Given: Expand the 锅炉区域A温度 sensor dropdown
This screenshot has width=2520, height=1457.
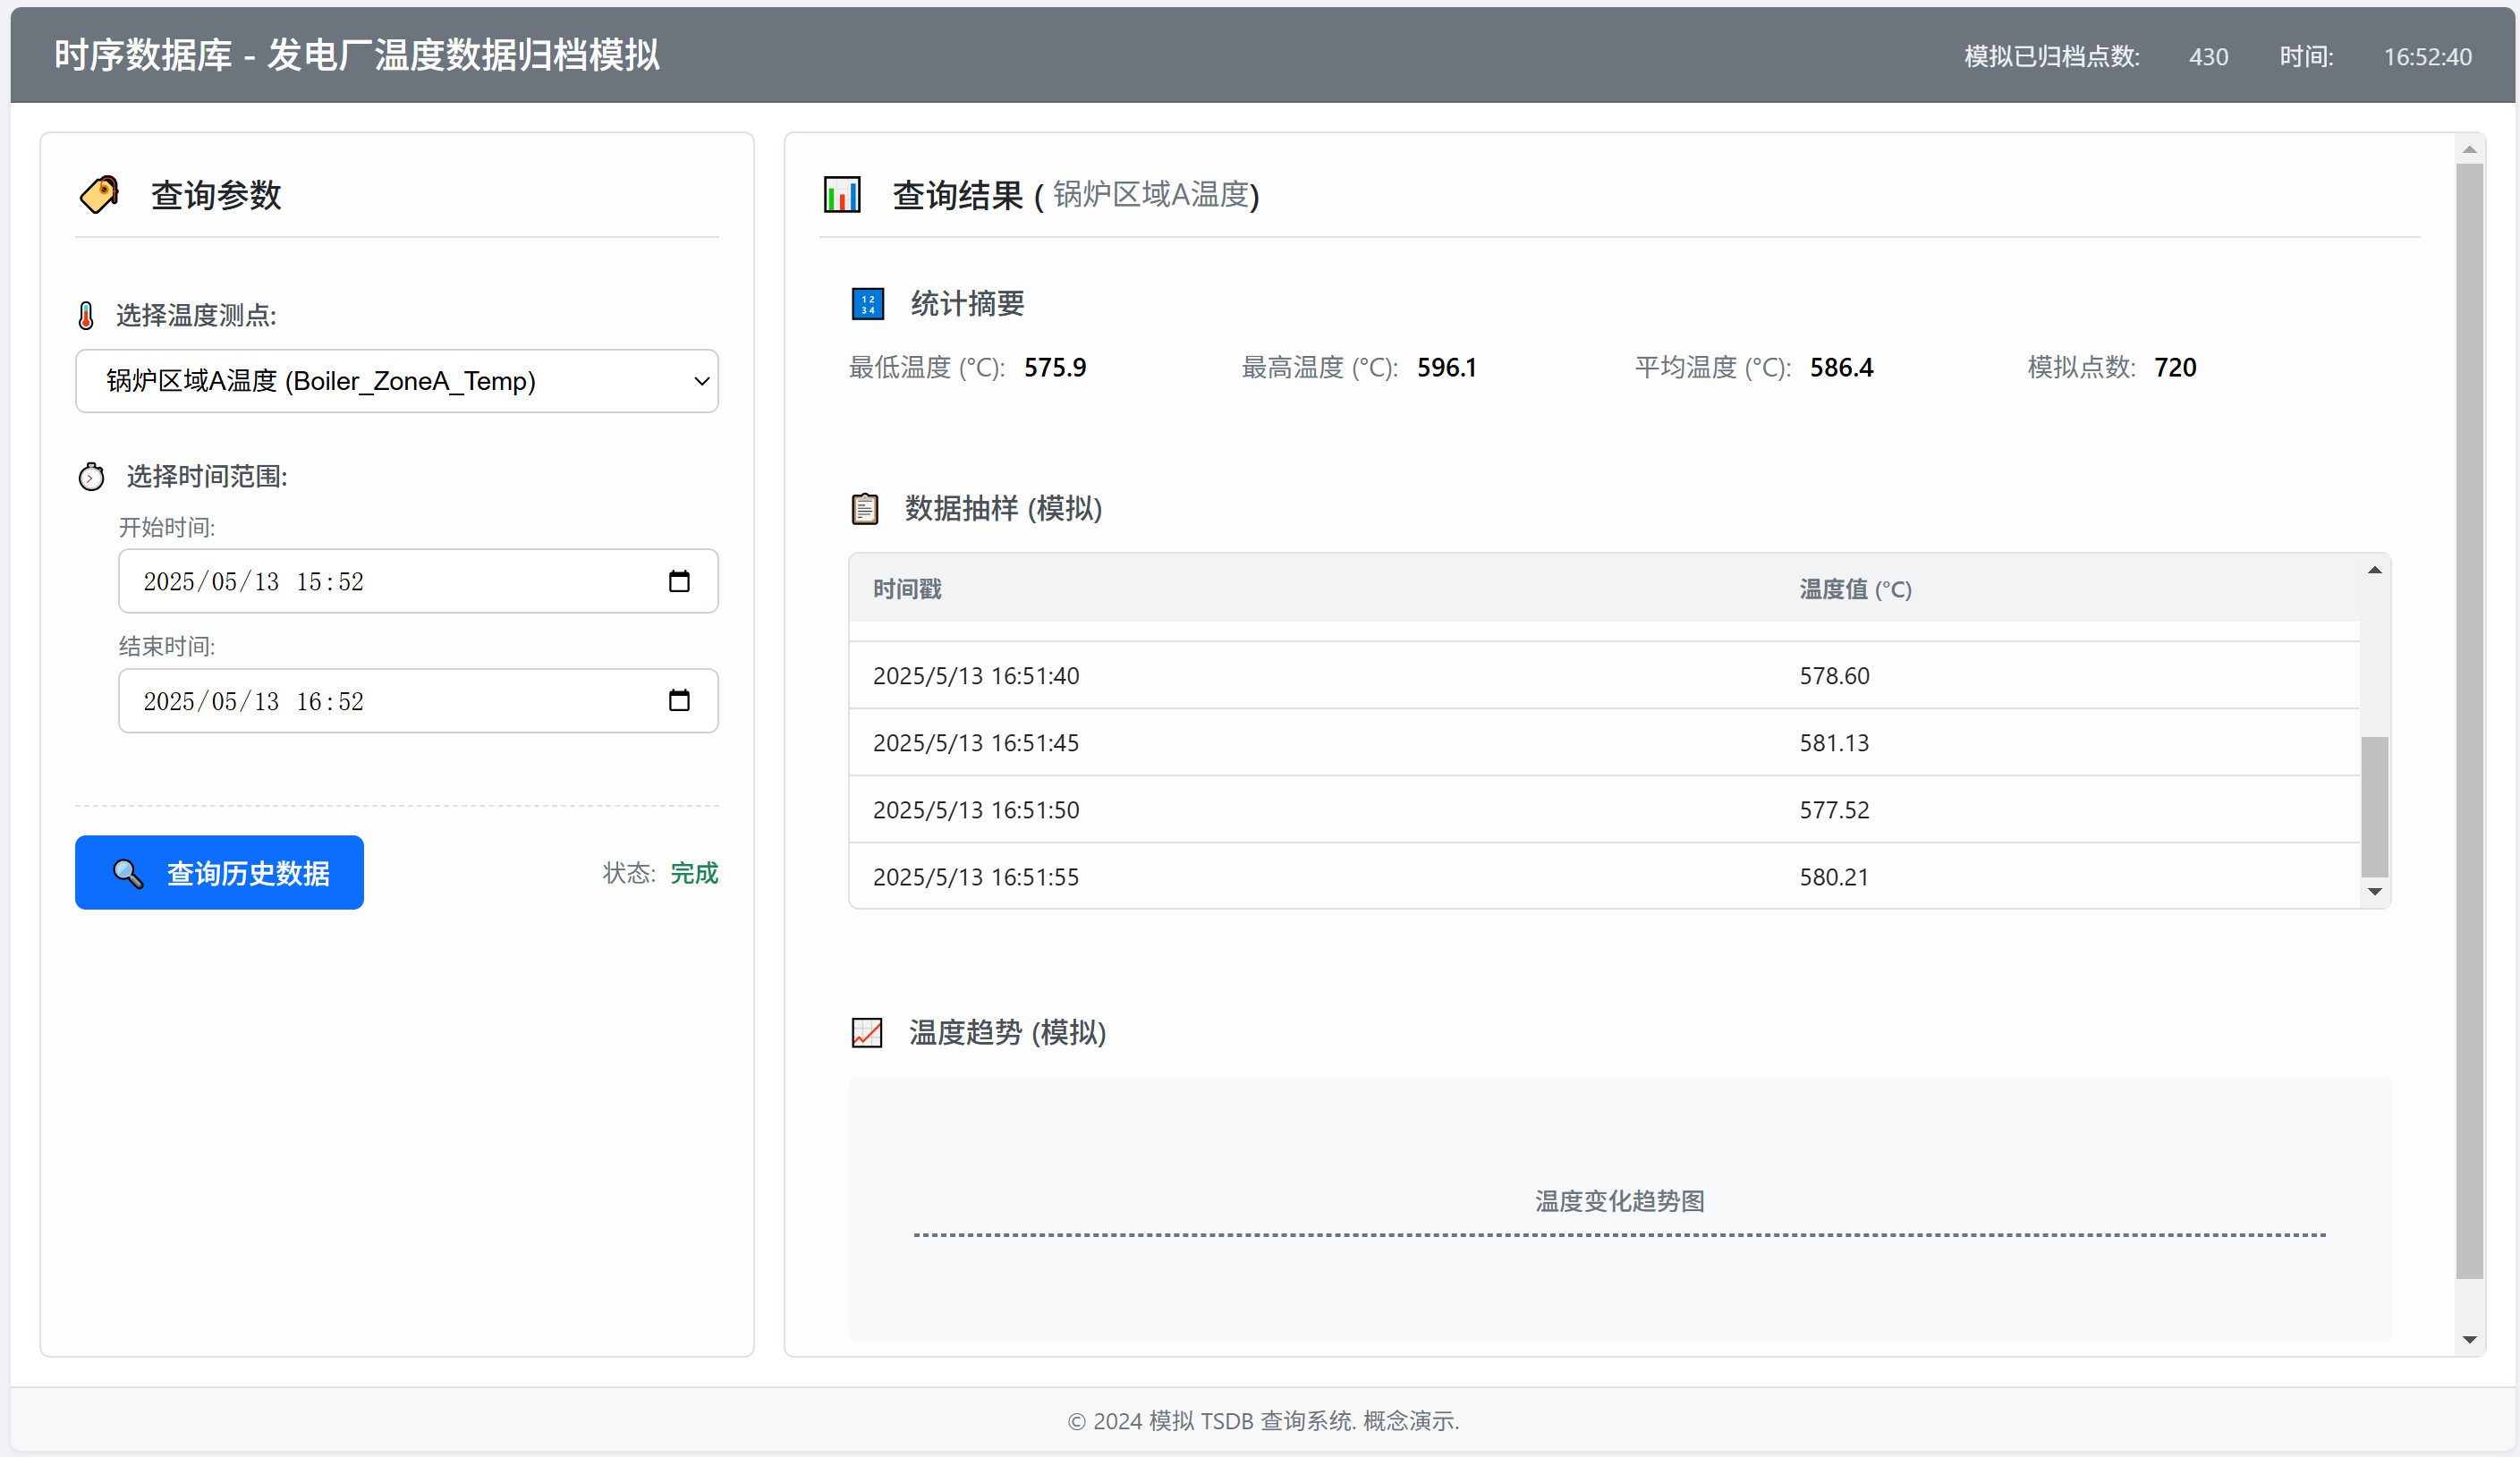Looking at the screenshot, I should (396, 381).
